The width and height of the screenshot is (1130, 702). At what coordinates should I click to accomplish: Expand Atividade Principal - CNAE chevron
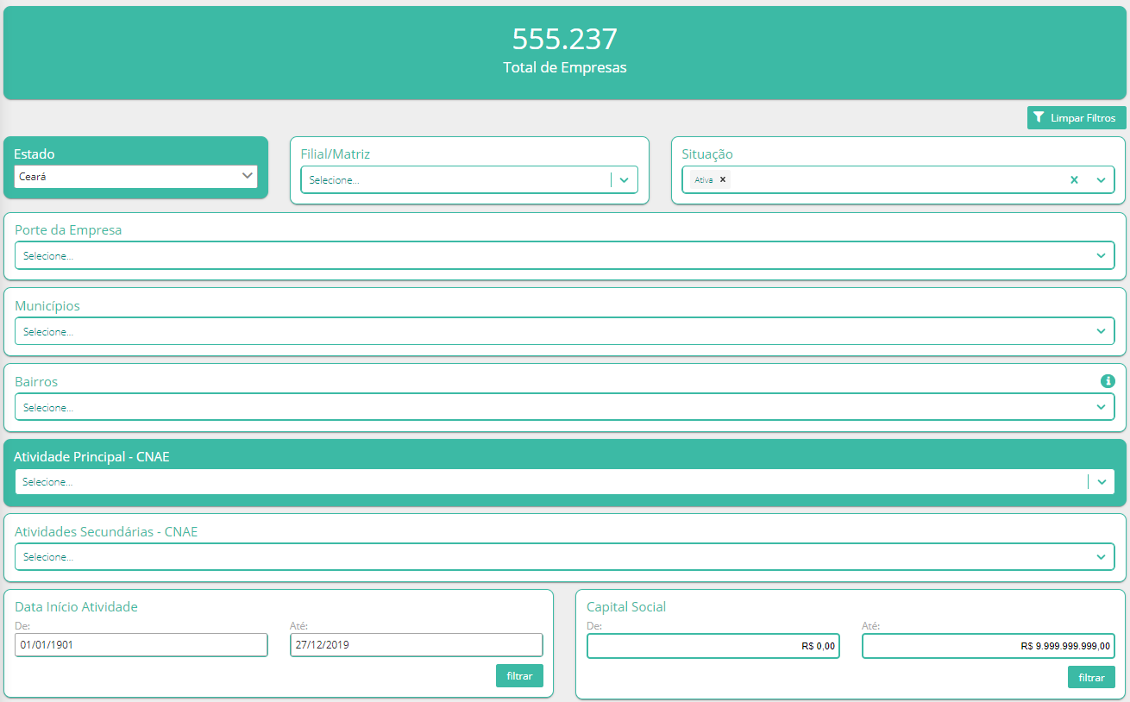(x=1102, y=482)
